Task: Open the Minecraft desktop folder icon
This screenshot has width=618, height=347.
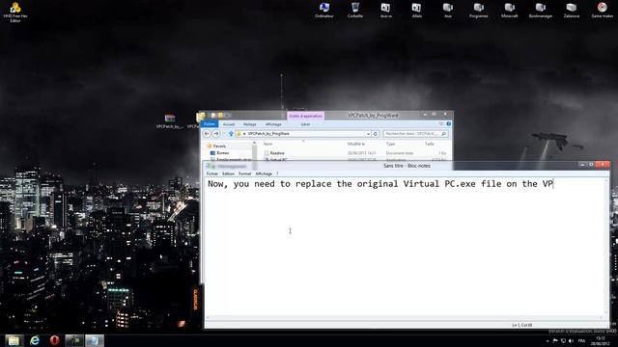Action: 509,11
